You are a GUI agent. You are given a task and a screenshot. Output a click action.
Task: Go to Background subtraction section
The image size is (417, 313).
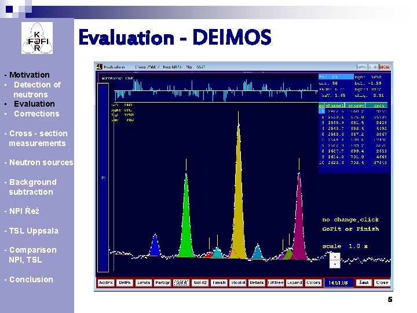pyautogui.click(x=32, y=187)
